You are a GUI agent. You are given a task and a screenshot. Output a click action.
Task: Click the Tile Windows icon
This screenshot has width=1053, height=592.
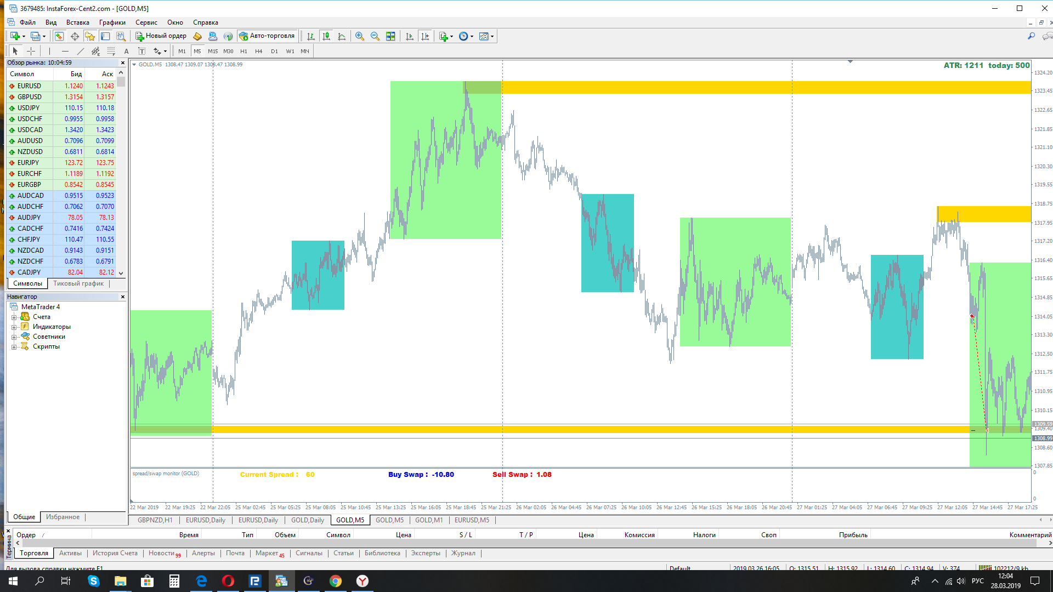click(390, 36)
